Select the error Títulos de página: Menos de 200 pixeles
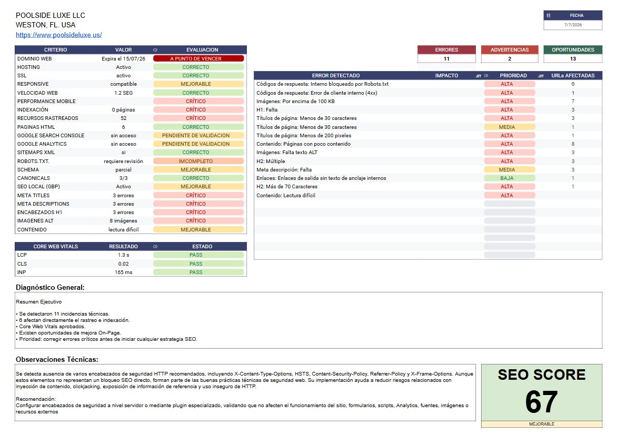618x435 pixels. [x=304, y=135]
